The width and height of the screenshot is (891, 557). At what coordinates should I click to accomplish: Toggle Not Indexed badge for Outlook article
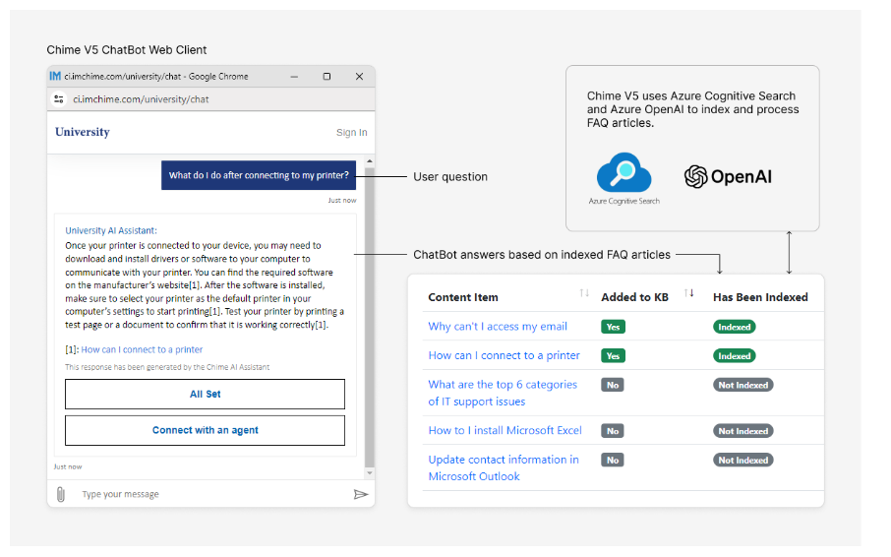(742, 461)
